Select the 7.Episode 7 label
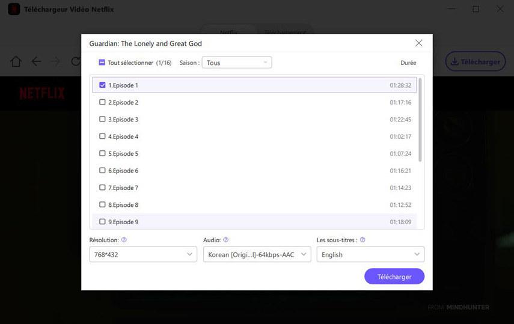Viewport: 514px width, 324px height. (123, 188)
